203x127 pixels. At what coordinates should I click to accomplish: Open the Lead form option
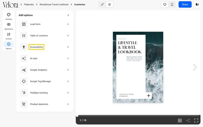coord(45,24)
